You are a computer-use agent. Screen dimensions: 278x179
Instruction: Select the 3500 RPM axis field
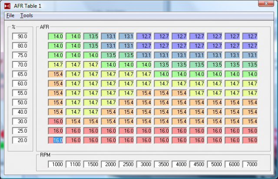point(162,164)
